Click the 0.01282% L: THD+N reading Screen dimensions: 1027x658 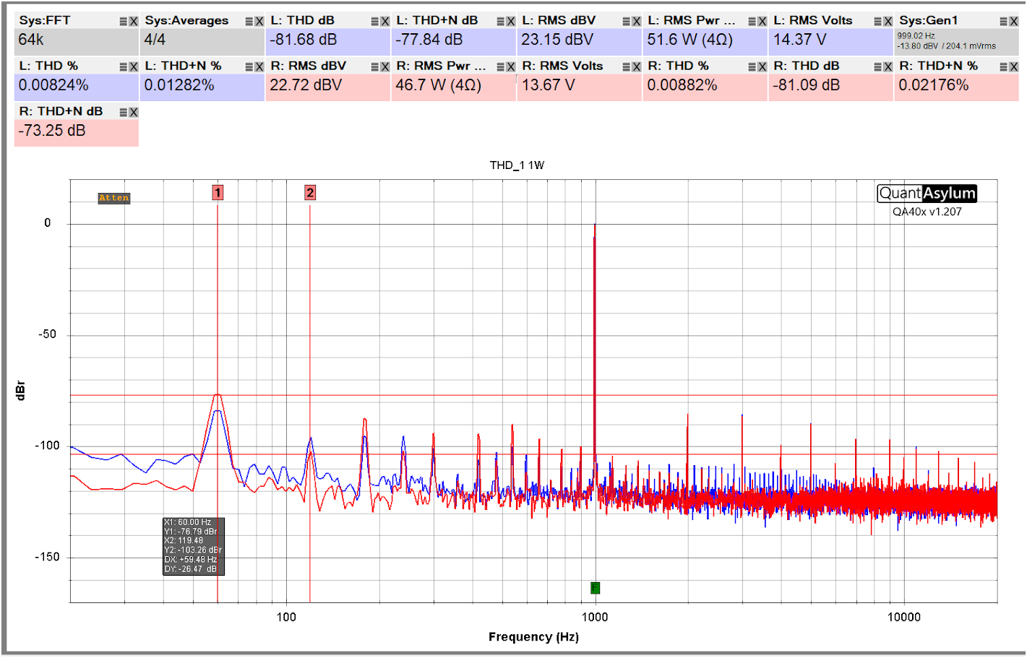[179, 85]
